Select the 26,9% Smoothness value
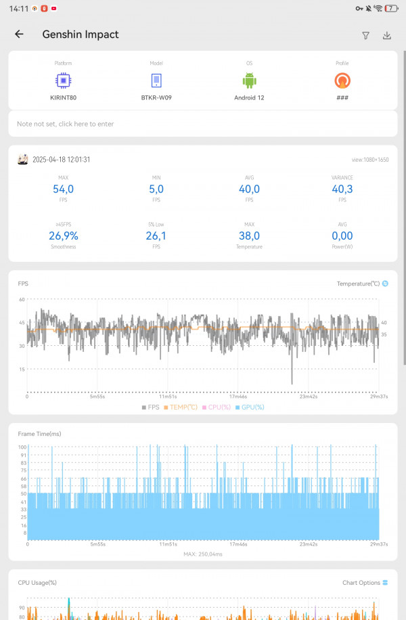This screenshot has width=406, height=620. [63, 236]
